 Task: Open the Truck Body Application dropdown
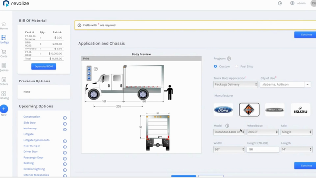(x=235, y=84)
